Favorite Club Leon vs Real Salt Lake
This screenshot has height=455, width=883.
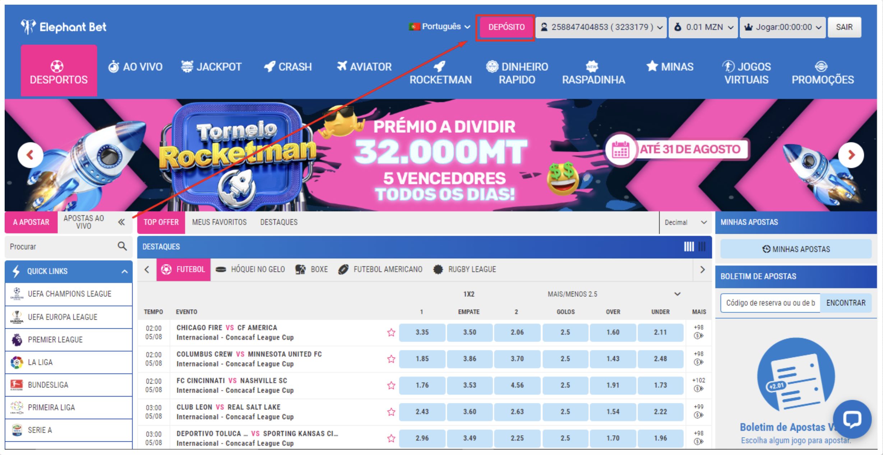[x=391, y=412]
